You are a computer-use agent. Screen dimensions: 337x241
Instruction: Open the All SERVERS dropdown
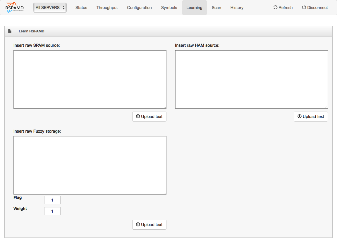(50, 8)
